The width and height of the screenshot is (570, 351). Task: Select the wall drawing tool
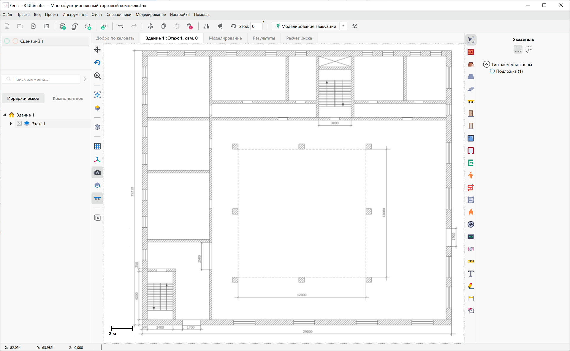[471, 52]
